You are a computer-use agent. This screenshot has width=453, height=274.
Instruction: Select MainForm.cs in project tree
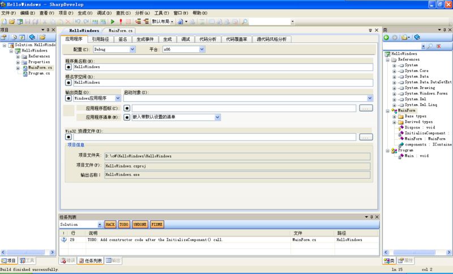[40, 68]
